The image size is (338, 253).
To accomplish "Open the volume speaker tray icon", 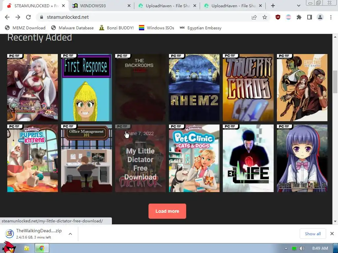I will [302, 248].
